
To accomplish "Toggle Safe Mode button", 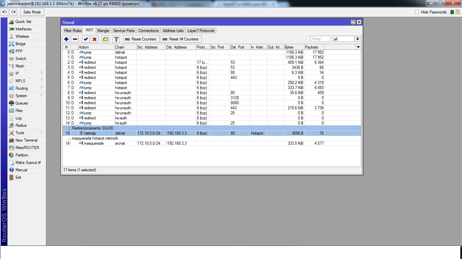I will click(x=32, y=12).
